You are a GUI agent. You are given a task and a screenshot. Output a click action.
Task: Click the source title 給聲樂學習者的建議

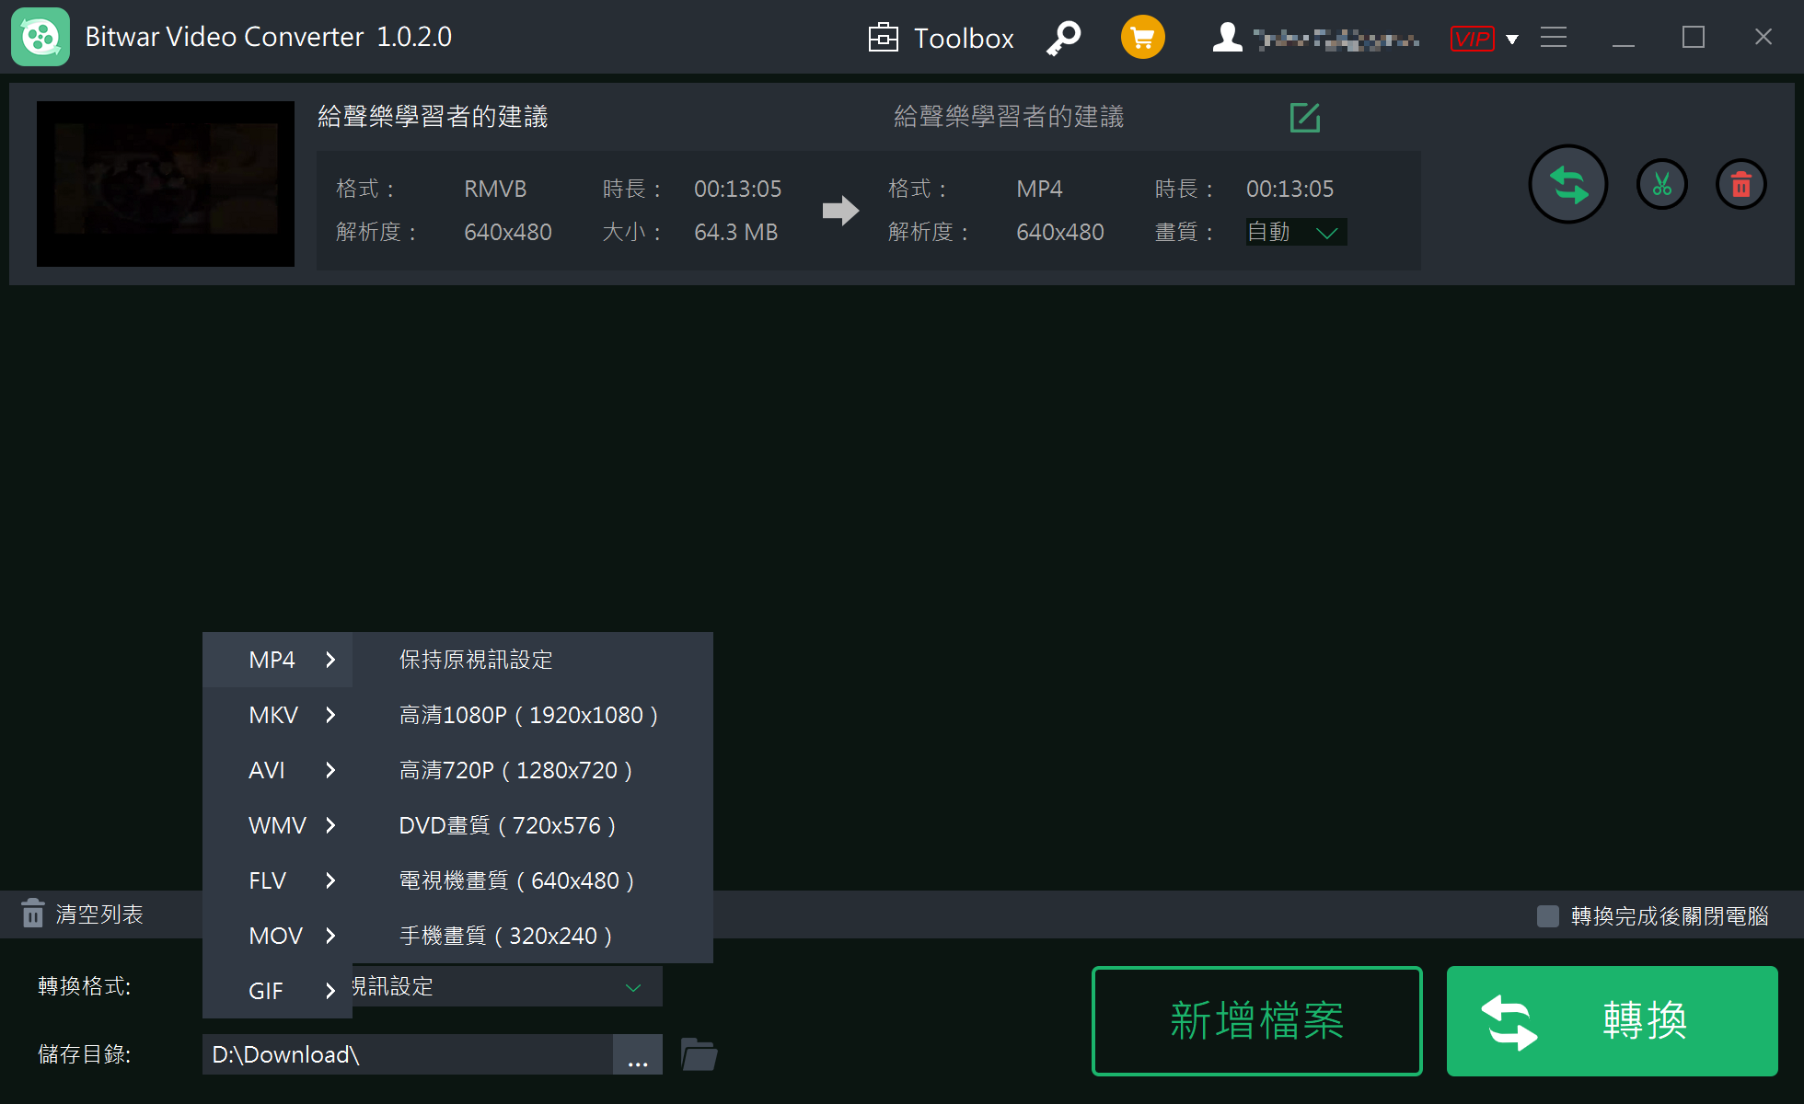point(433,117)
